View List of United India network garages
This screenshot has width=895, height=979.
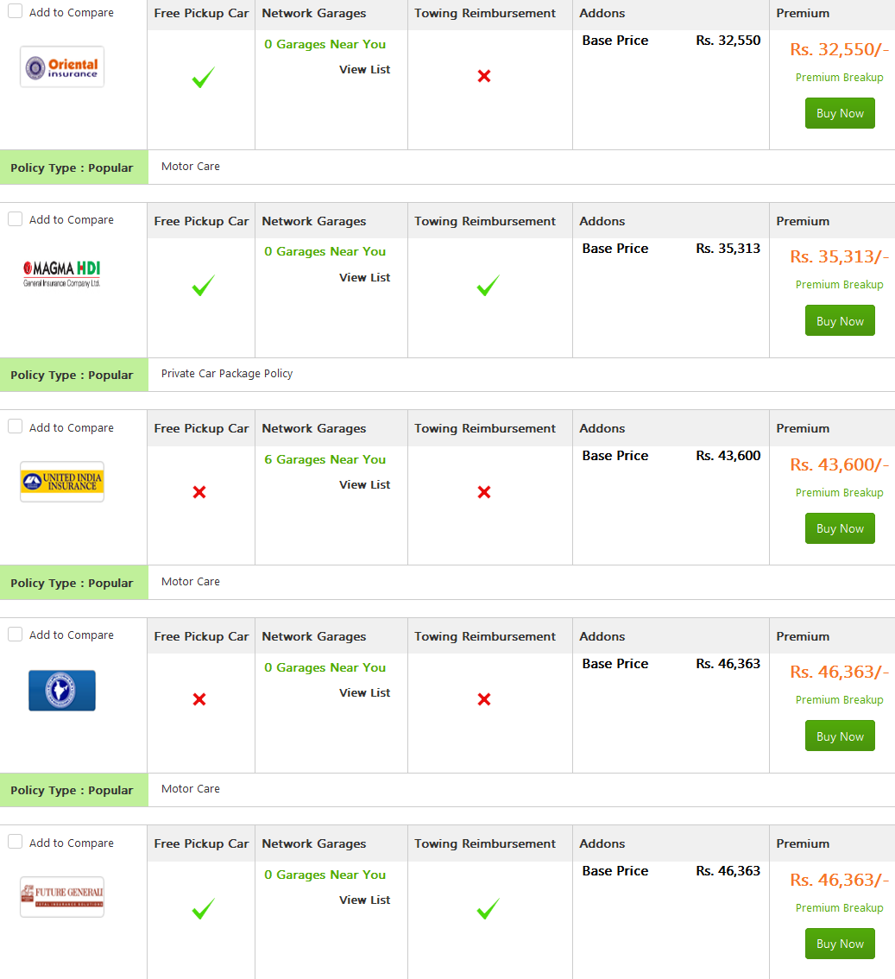click(364, 484)
